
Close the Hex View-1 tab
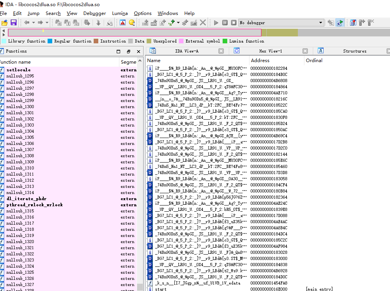[305, 51]
